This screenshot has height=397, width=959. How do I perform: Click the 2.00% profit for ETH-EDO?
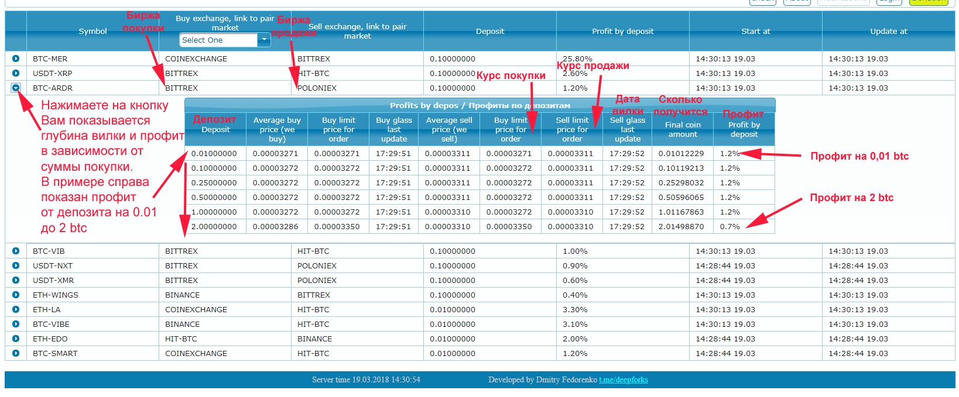click(x=575, y=339)
